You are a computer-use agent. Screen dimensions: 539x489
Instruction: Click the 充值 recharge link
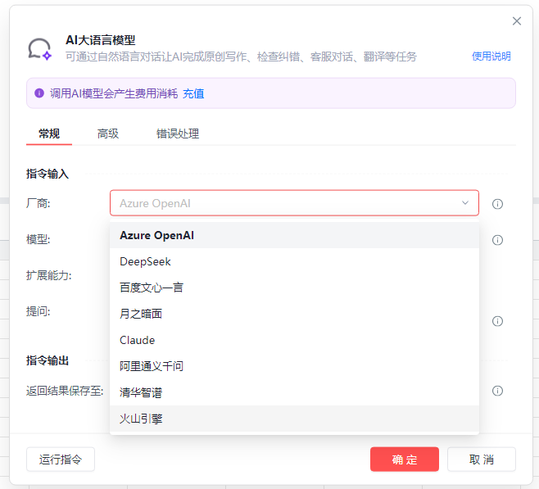(193, 93)
